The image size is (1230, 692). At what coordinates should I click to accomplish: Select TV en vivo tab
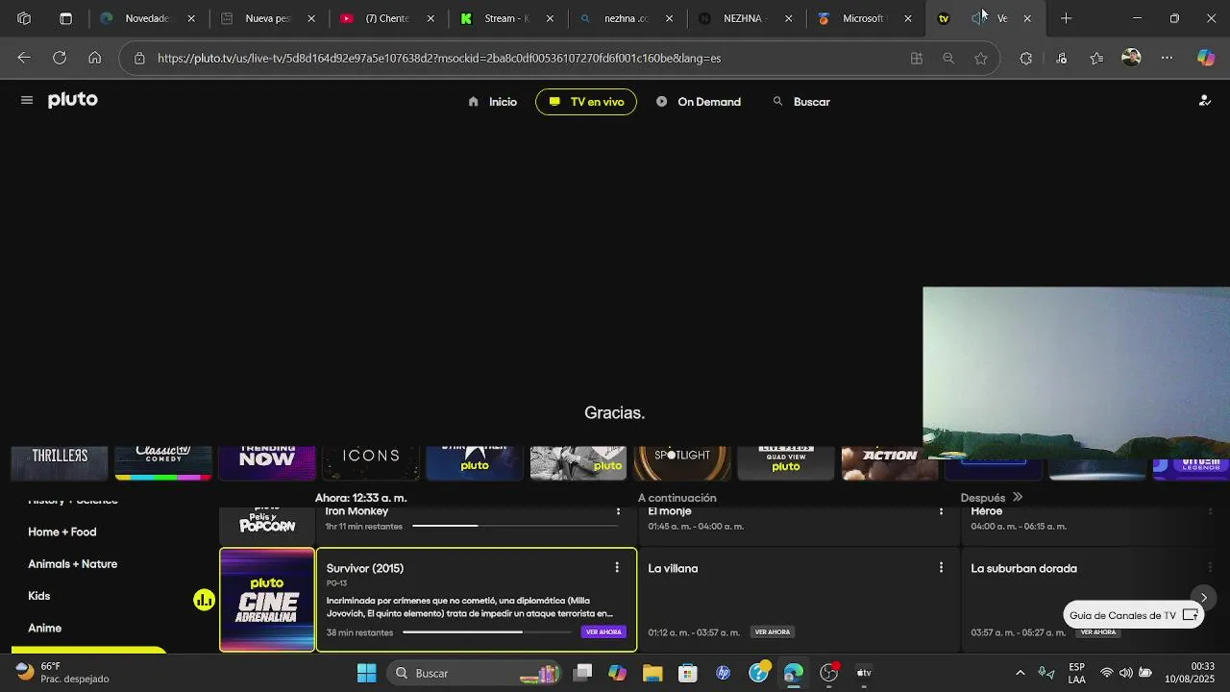click(586, 102)
